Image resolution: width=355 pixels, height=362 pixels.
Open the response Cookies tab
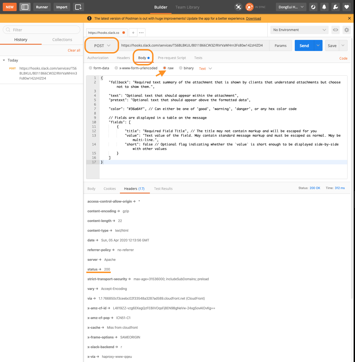110,189
